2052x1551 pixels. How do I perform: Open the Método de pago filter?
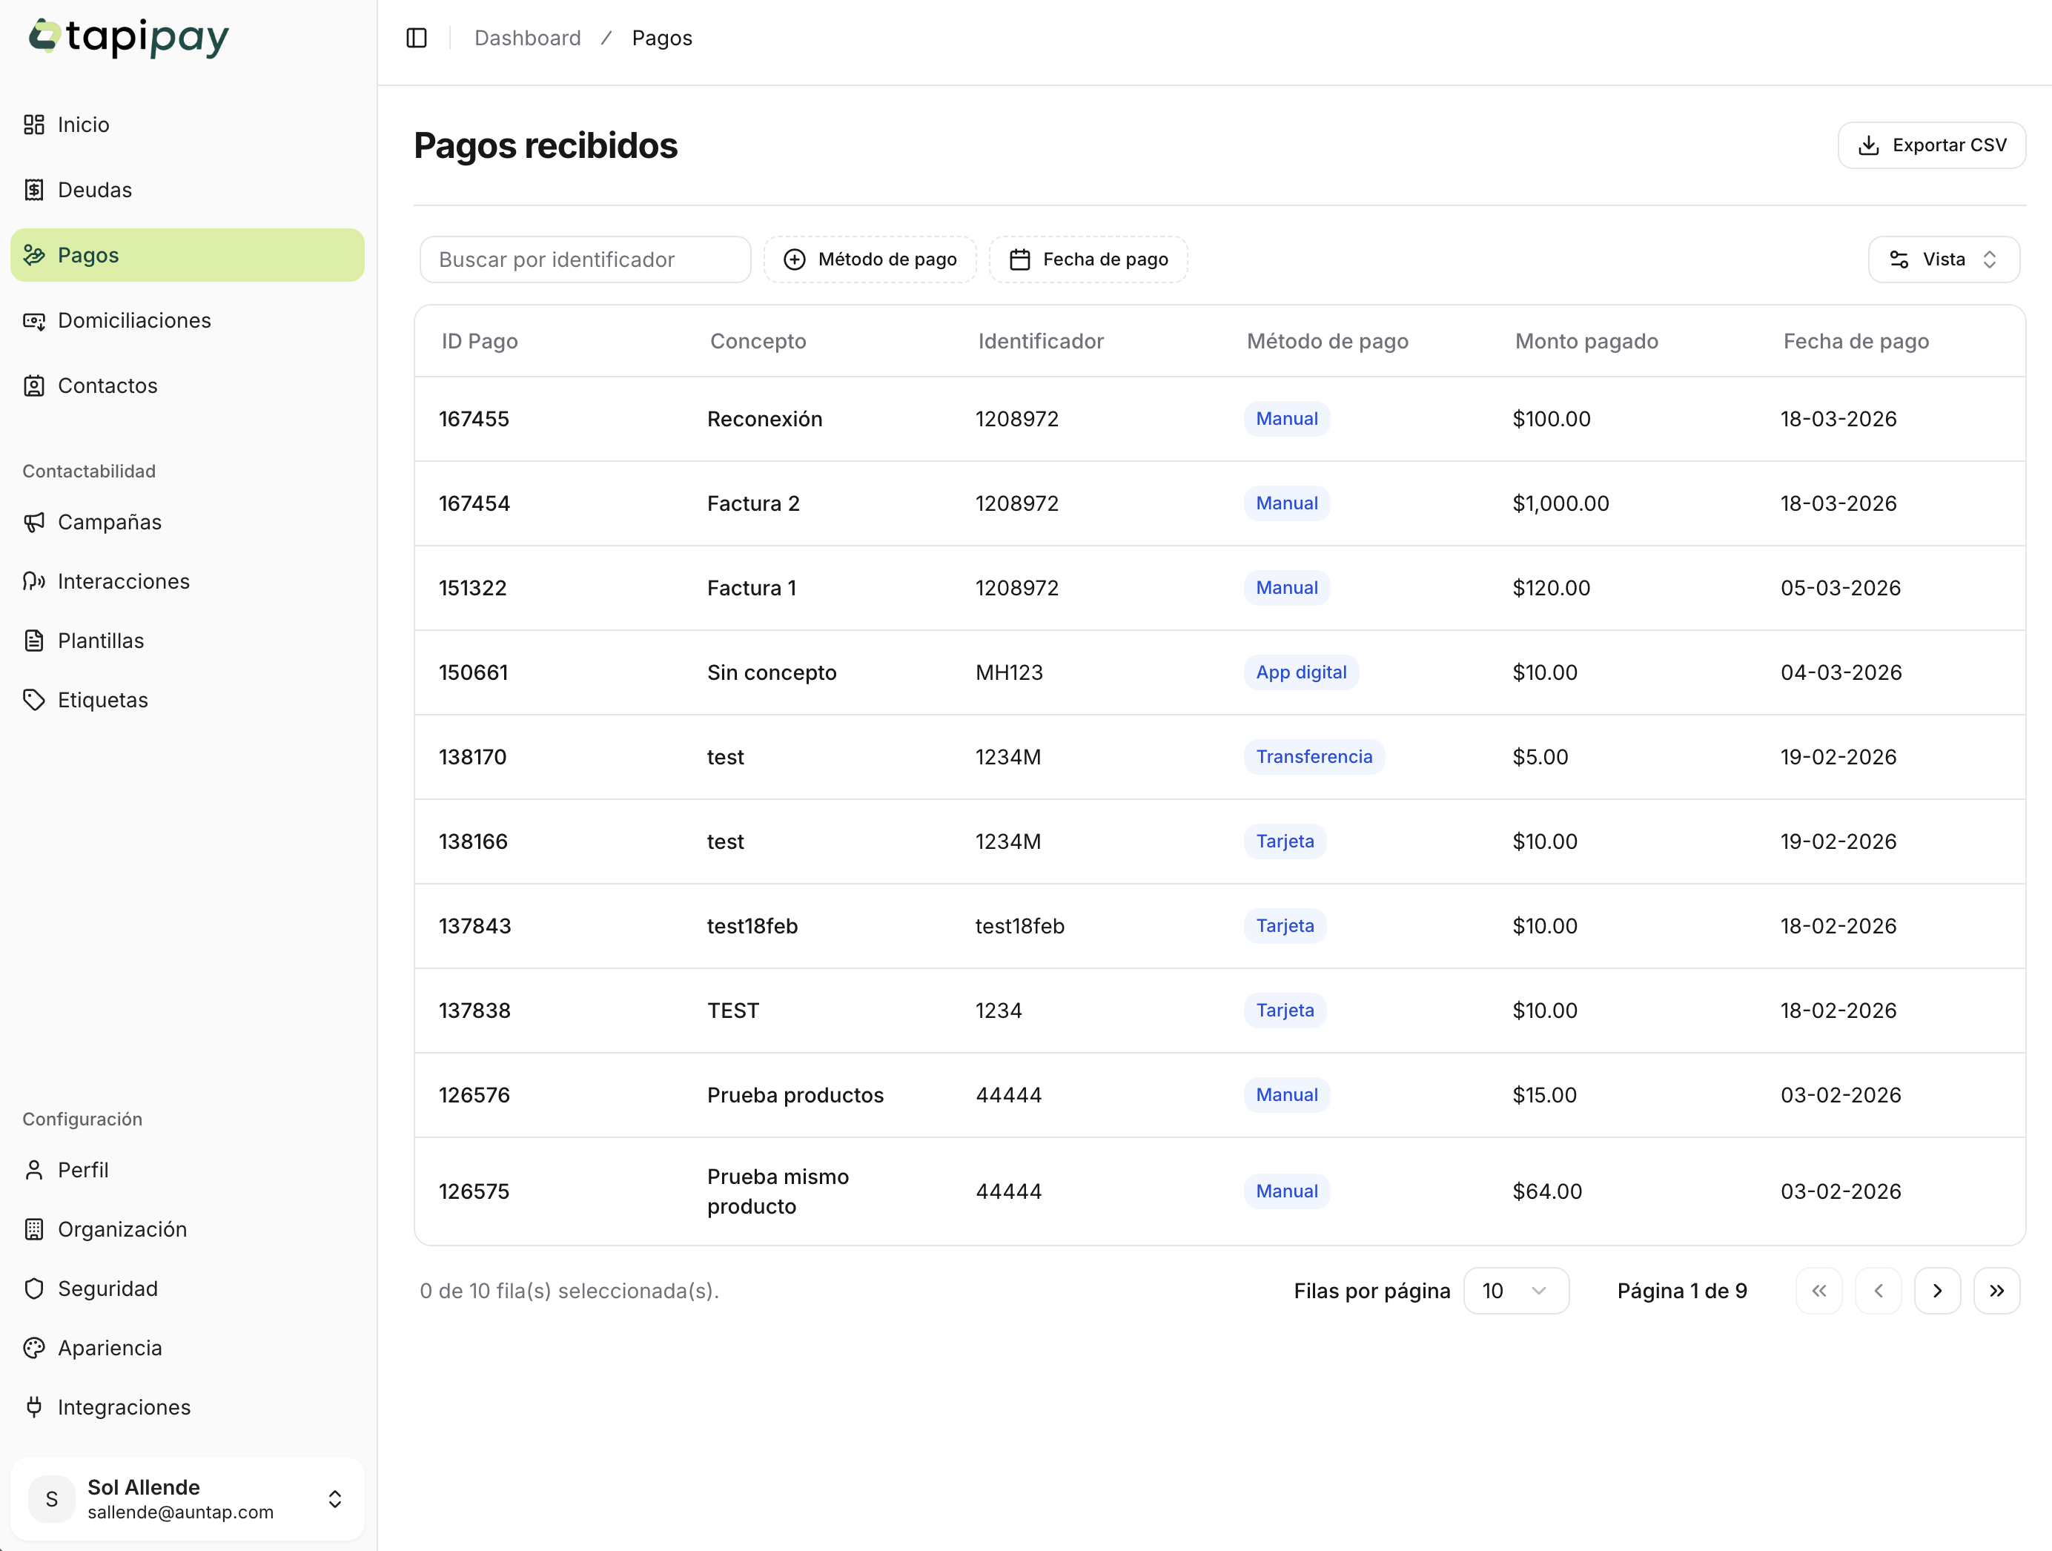click(870, 259)
